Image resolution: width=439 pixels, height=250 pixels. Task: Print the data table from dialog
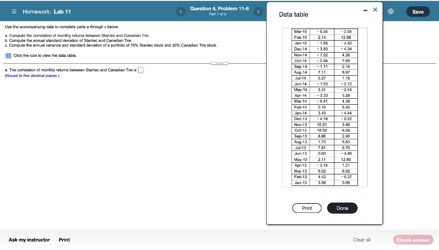(307, 208)
